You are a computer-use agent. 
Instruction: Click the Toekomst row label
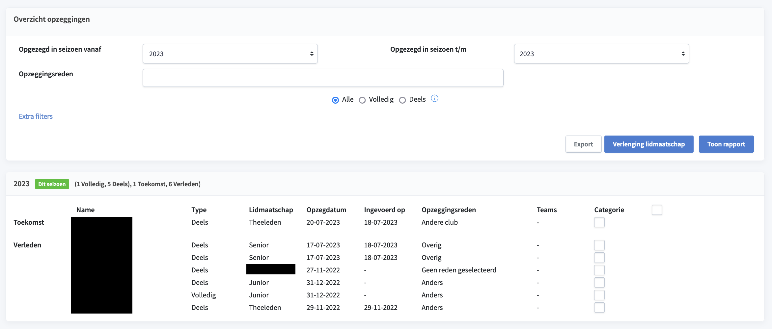click(x=29, y=222)
